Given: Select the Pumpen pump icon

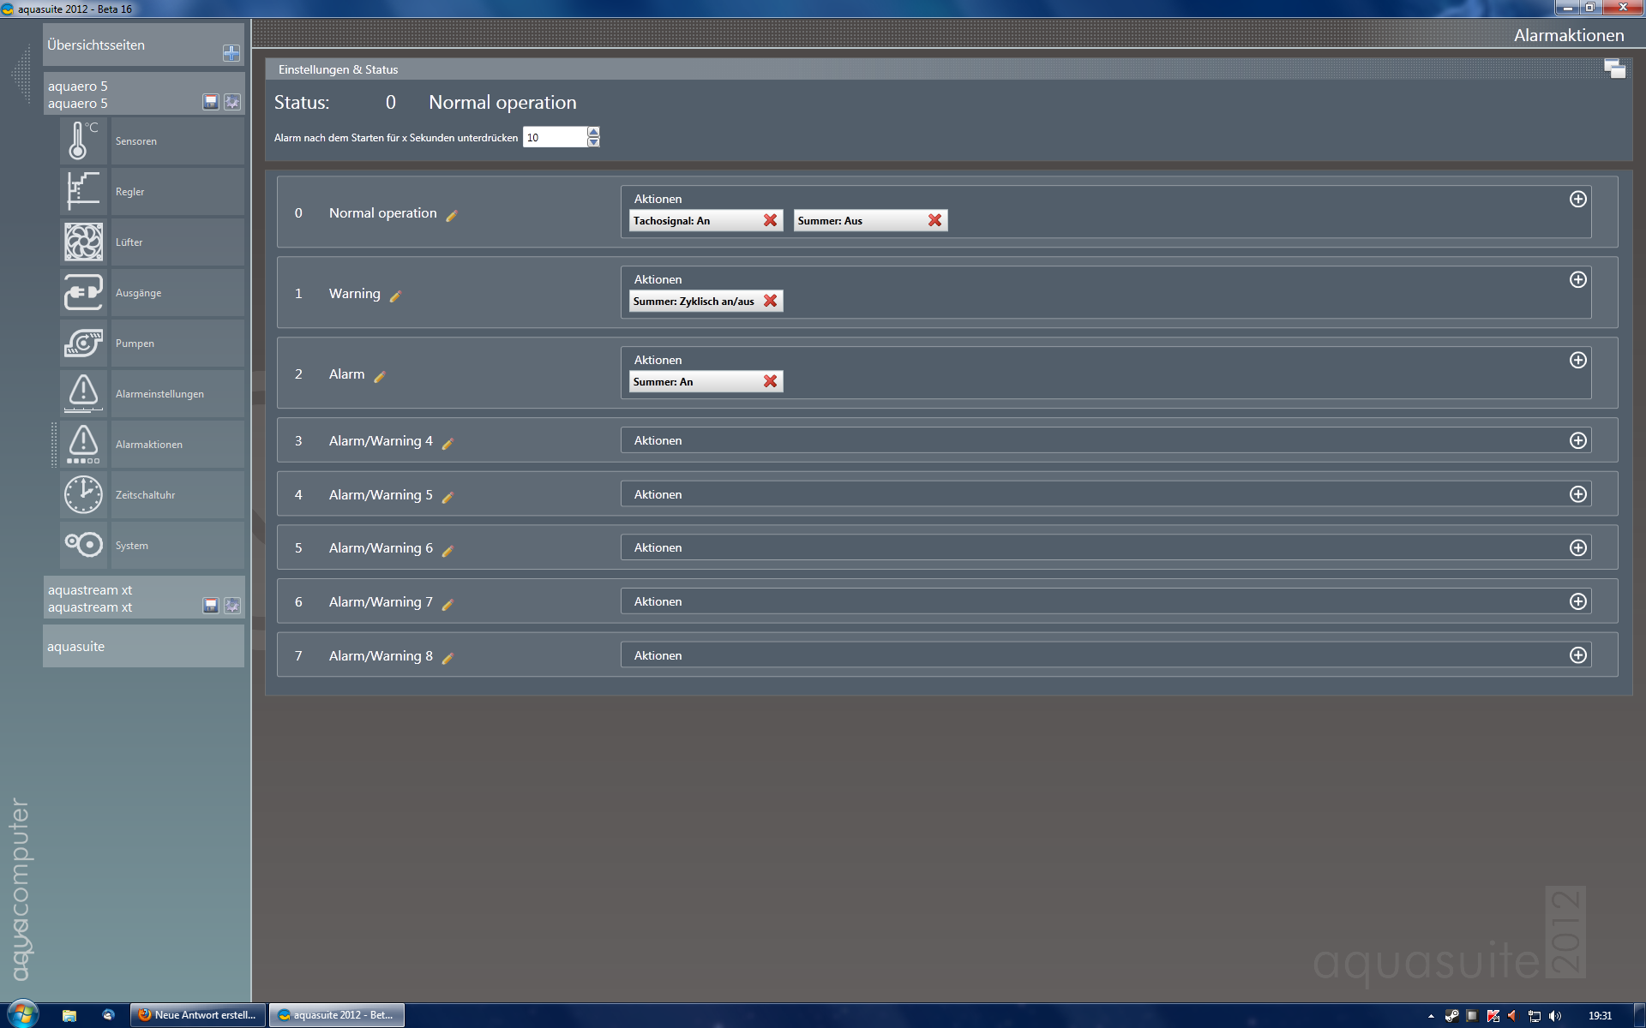Looking at the screenshot, I should pyautogui.click(x=83, y=343).
